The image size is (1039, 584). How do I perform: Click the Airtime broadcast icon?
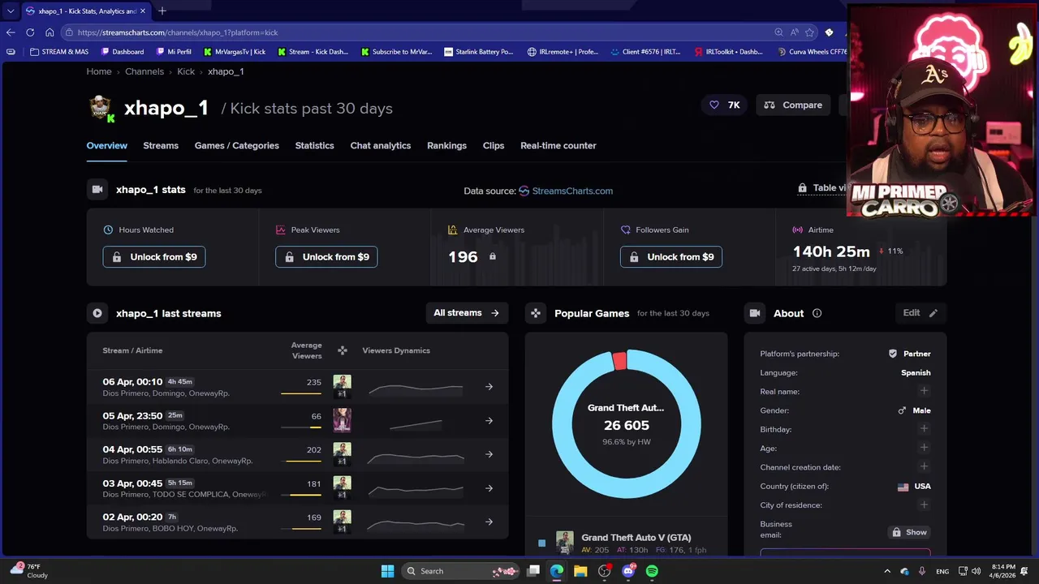coord(797,230)
